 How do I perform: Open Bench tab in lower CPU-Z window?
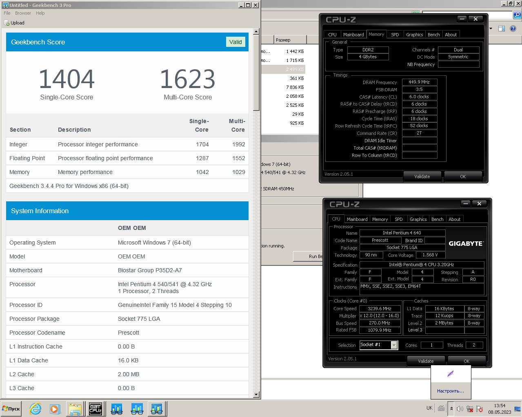[438, 219]
